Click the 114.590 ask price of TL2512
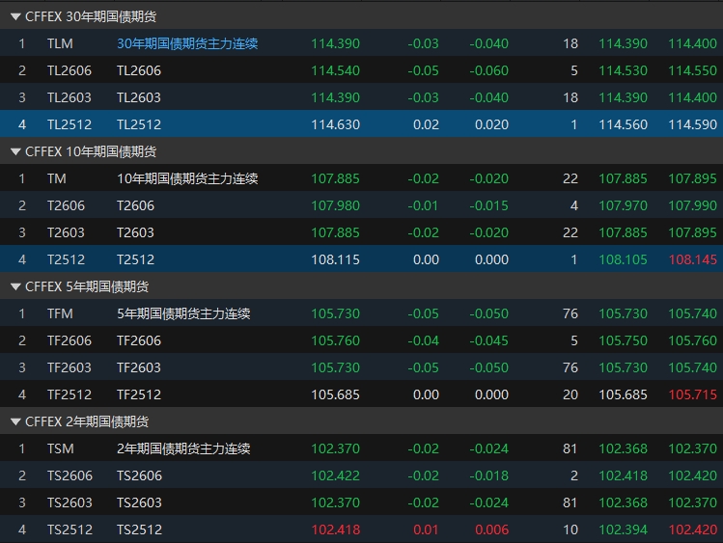Image resolution: width=723 pixels, height=543 pixels. click(x=692, y=124)
